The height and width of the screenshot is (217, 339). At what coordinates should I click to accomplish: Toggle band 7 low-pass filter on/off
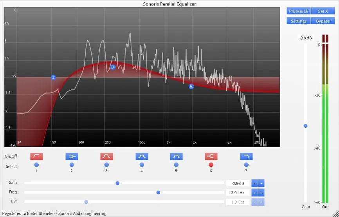(246, 156)
